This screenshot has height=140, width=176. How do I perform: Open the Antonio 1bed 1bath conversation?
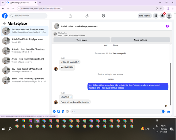click(x=25, y=51)
